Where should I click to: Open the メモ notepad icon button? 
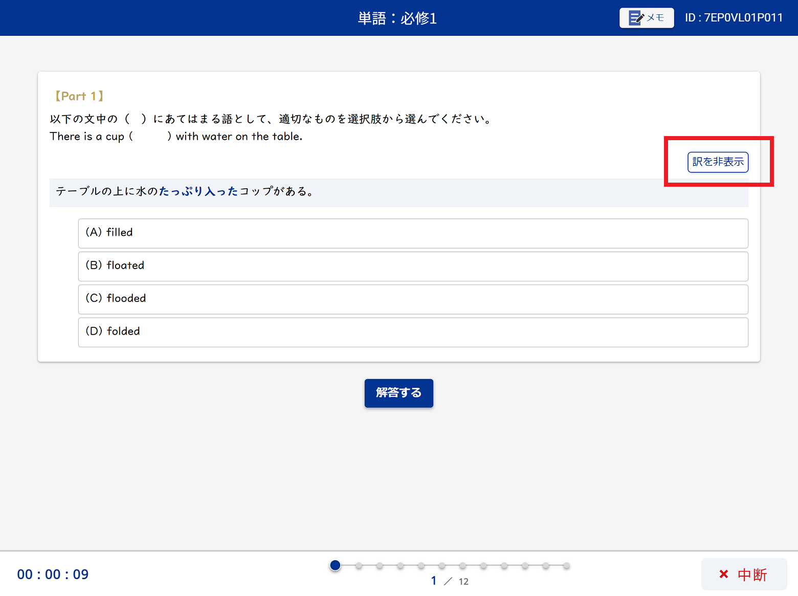pos(646,18)
